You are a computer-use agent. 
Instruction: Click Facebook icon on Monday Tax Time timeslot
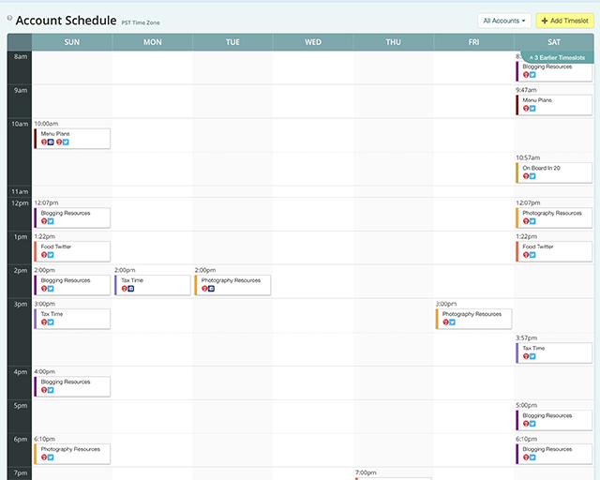click(131, 289)
